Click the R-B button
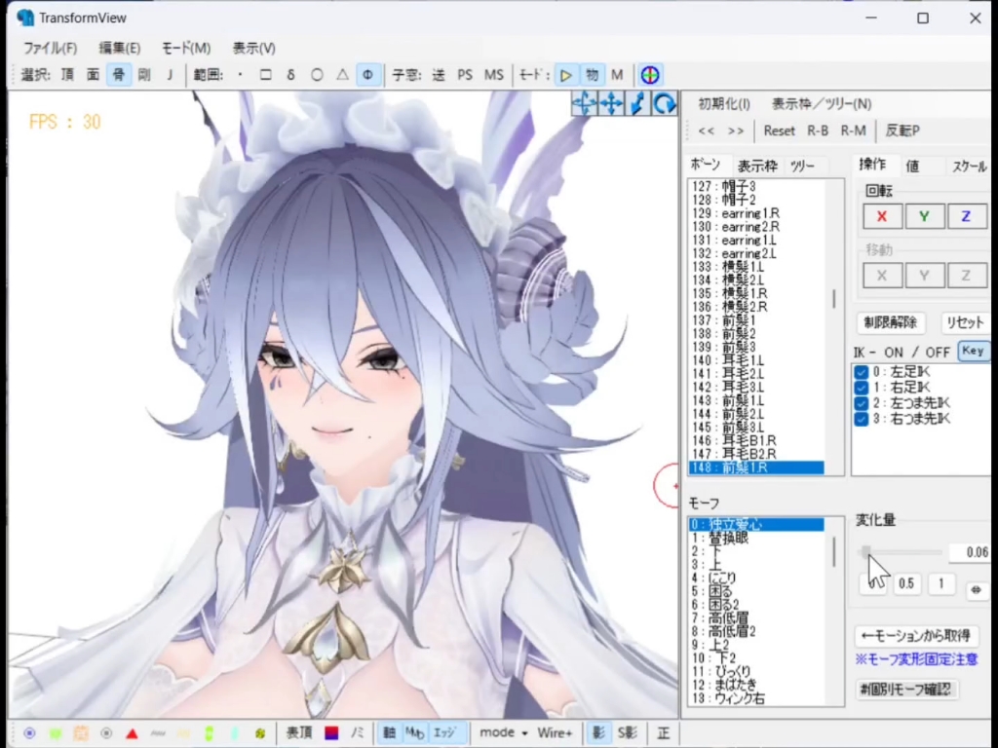Screen dimensions: 998x748 pos(818,131)
